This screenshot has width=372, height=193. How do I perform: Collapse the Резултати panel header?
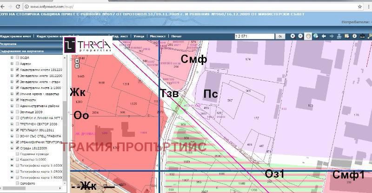click(31, 44)
